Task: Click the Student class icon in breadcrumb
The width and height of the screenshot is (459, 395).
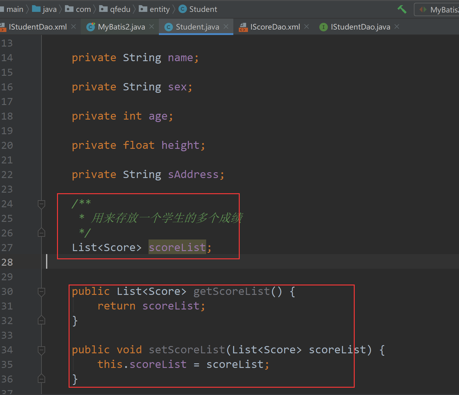Action: pyautogui.click(x=182, y=9)
